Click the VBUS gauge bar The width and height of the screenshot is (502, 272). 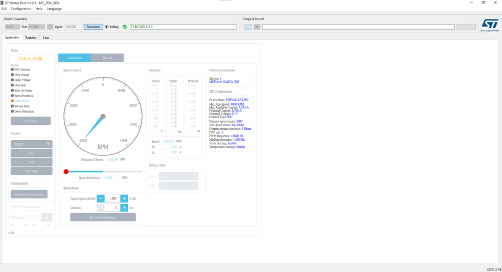pyautogui.click(x=157, y=106)
